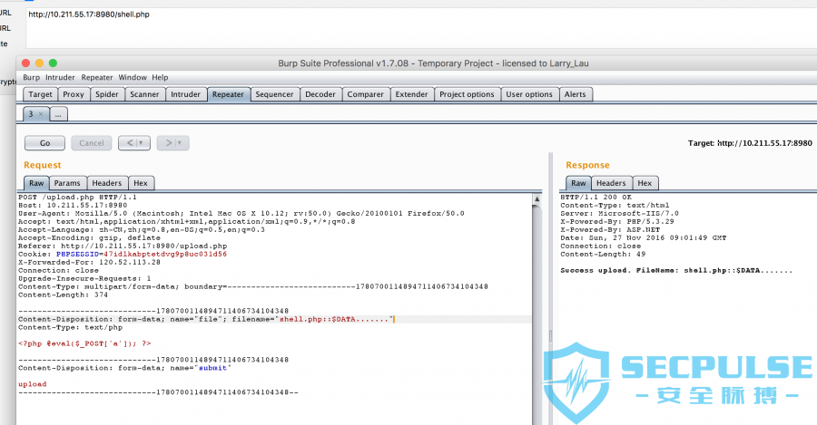Open the Repeater menu in menu bar
Screen dimensions: 817x425
click(x=97, y=78)
